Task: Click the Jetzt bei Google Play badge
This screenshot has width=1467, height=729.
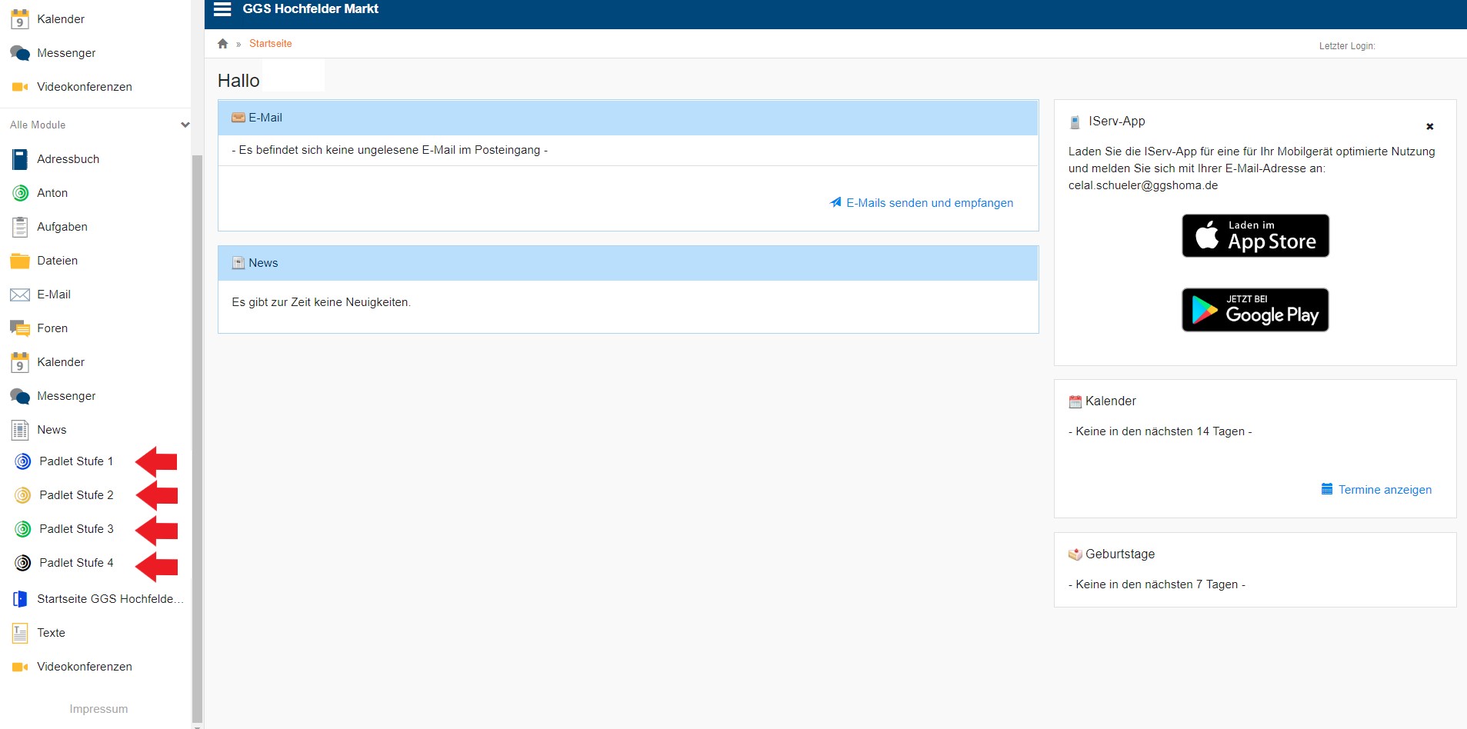Action: [1255, 310]
